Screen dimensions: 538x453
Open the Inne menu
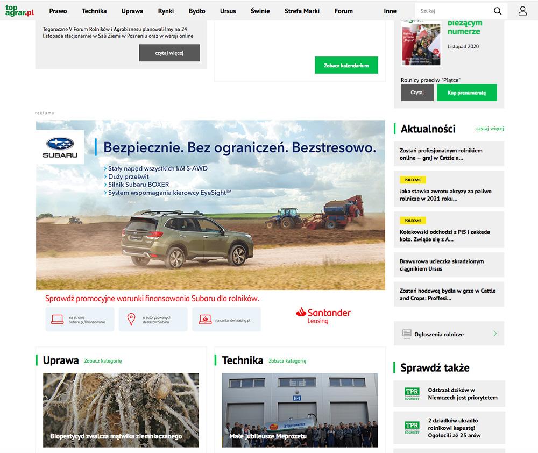(390, 11)
